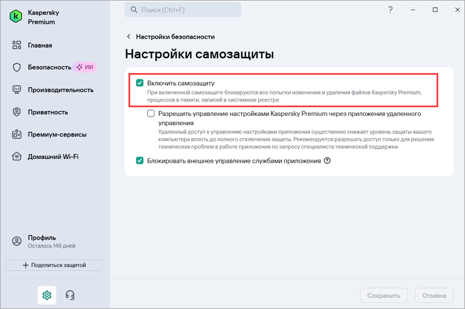Click the Kaspersky Premium product name
The width and height of the screenshot is (465, 309).
click(43, 17)
